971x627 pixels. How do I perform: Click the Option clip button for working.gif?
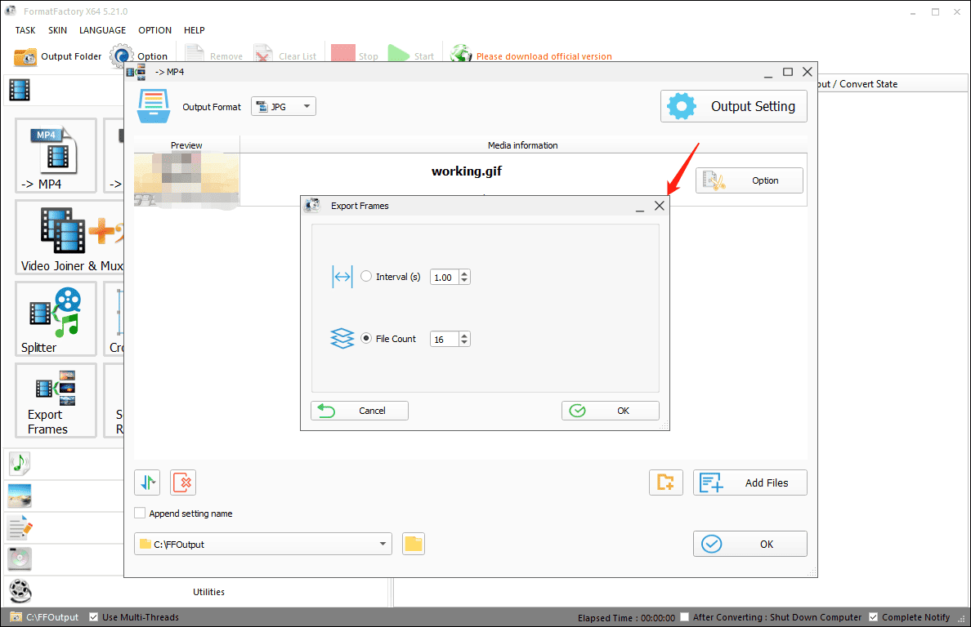tap(750, 180)
